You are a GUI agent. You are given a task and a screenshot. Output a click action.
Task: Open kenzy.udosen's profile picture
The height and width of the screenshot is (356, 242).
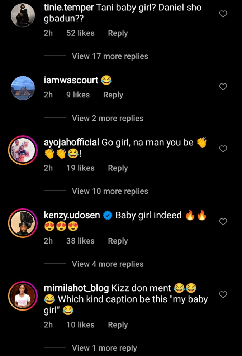click(23, 222)
